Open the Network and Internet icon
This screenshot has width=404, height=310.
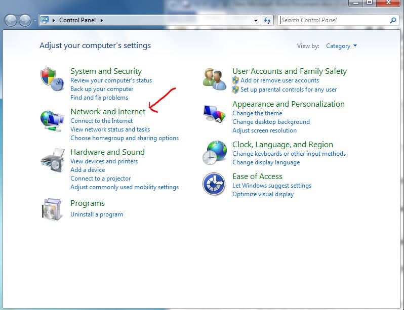[x=52, y=120]
